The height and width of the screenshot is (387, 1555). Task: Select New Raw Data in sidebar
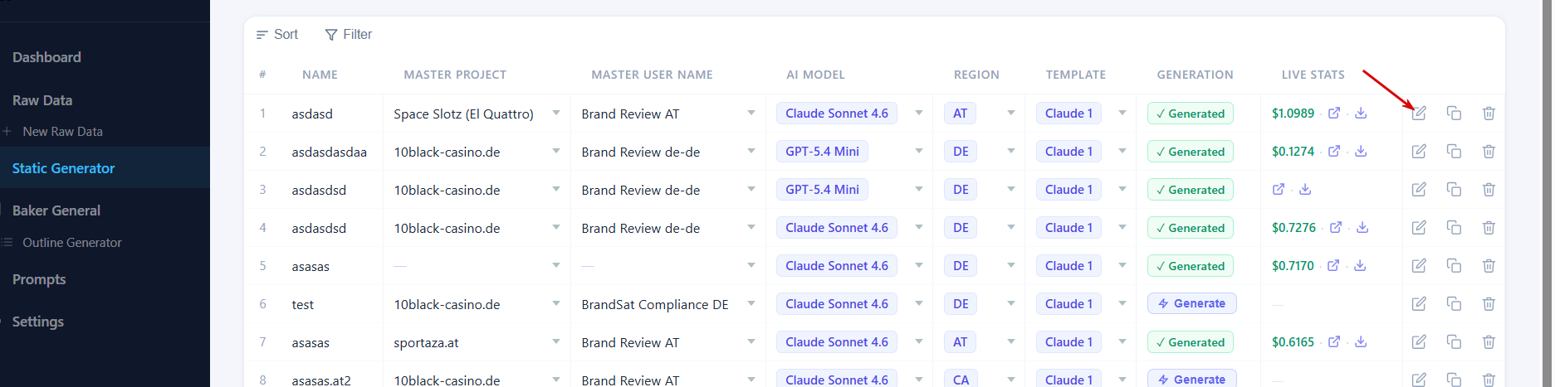(x=62, y=132)
